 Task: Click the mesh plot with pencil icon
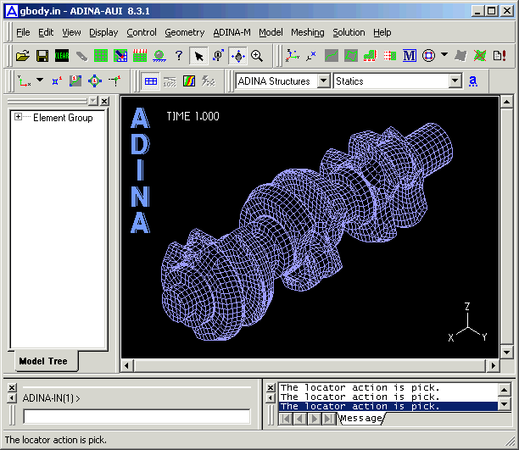pyautogui.click(x=120, y=56)
